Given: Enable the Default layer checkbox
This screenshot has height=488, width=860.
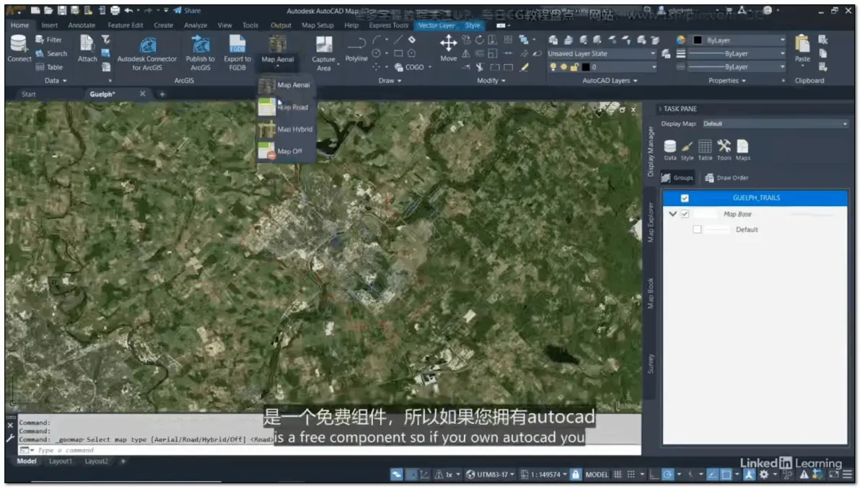Looking at the screenshot, I should click(x=696, y=229).
